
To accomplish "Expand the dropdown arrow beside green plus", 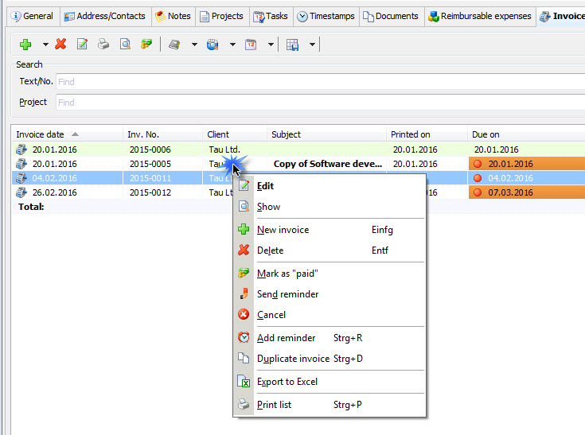I will (x=45, y=45).
